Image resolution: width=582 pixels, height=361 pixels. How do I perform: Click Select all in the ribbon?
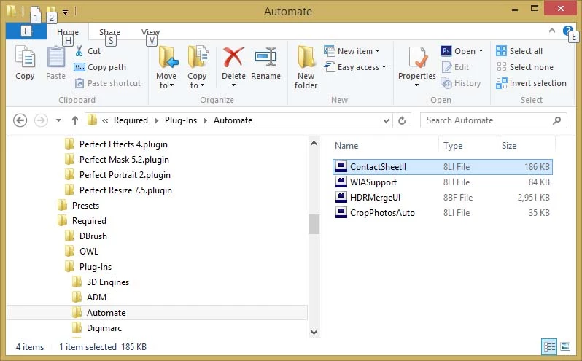(x=519, y=51)
